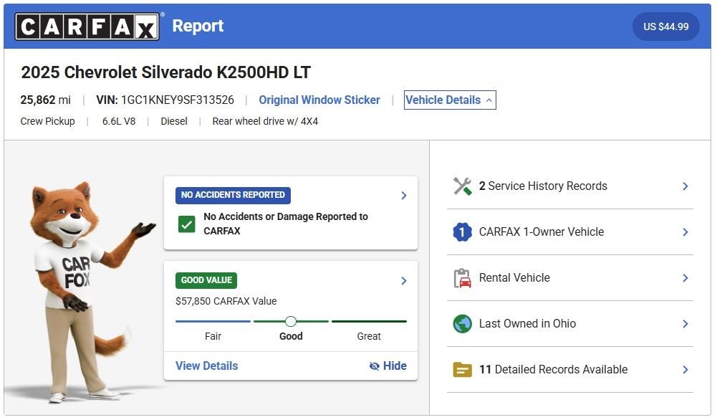Click the VIN number 1GC1KNEY9SF313526
717x420 pixels.
click(178, 100)
